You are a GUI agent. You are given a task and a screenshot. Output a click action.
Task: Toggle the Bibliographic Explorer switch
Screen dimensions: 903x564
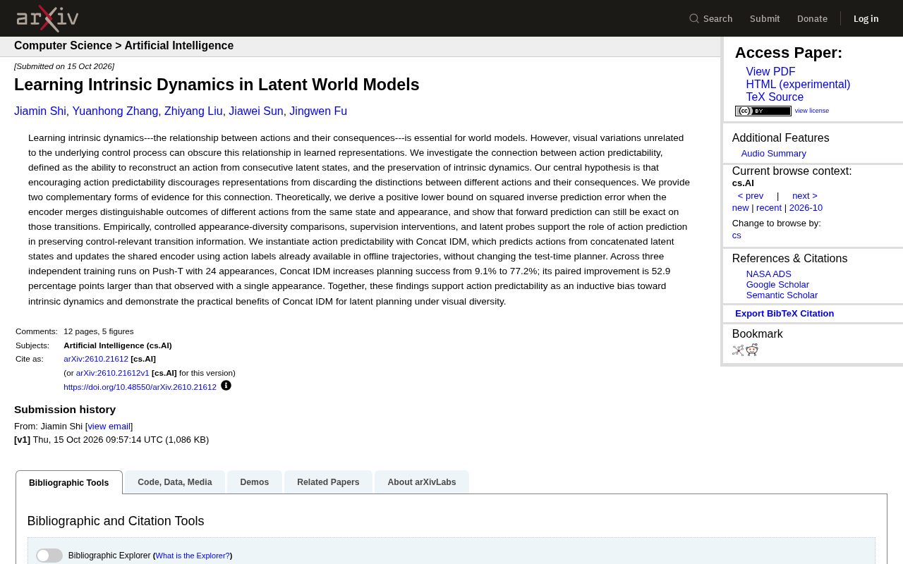tap(49, 556)
